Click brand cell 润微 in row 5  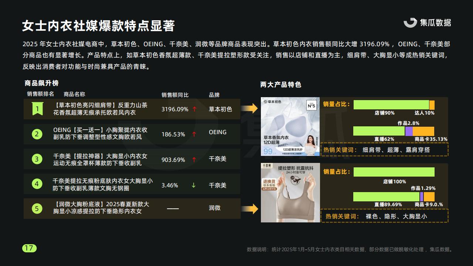click(x=214, y=208)
